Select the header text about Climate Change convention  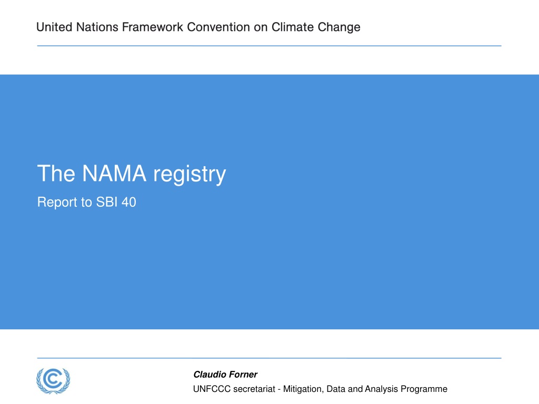pyautogui.click(x=198, y=27)
